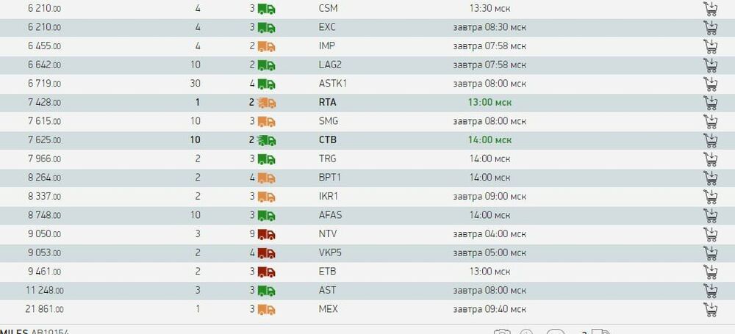Click the fast delivery truck icon for RTA

point(266,103)
